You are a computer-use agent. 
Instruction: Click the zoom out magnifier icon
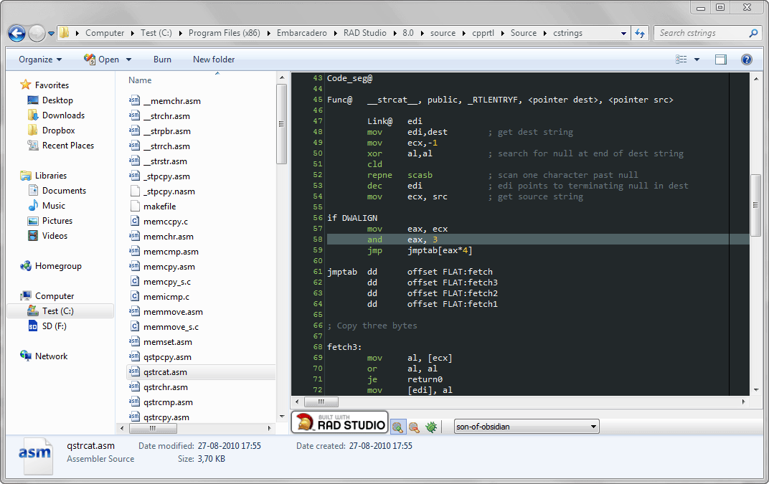(414, 427)
